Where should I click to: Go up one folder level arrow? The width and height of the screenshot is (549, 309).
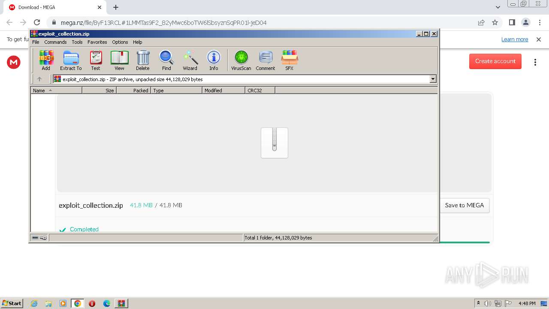pos(39,79)
